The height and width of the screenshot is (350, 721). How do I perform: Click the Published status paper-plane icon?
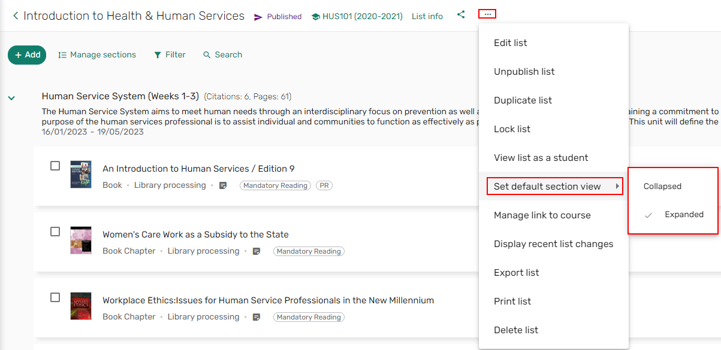[x=258, y=17]
